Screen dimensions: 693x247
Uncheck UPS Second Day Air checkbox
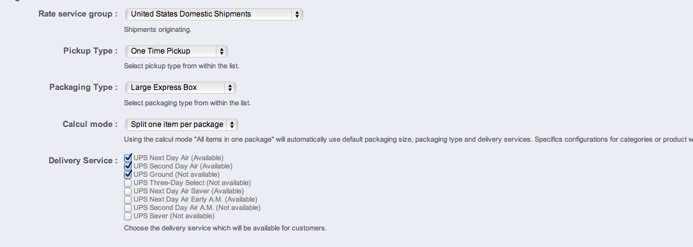tap(128, 166)
